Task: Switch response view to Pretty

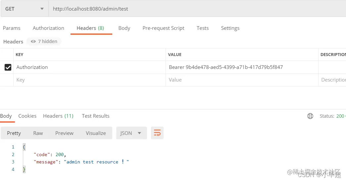Action: click(x=14, y=133)
